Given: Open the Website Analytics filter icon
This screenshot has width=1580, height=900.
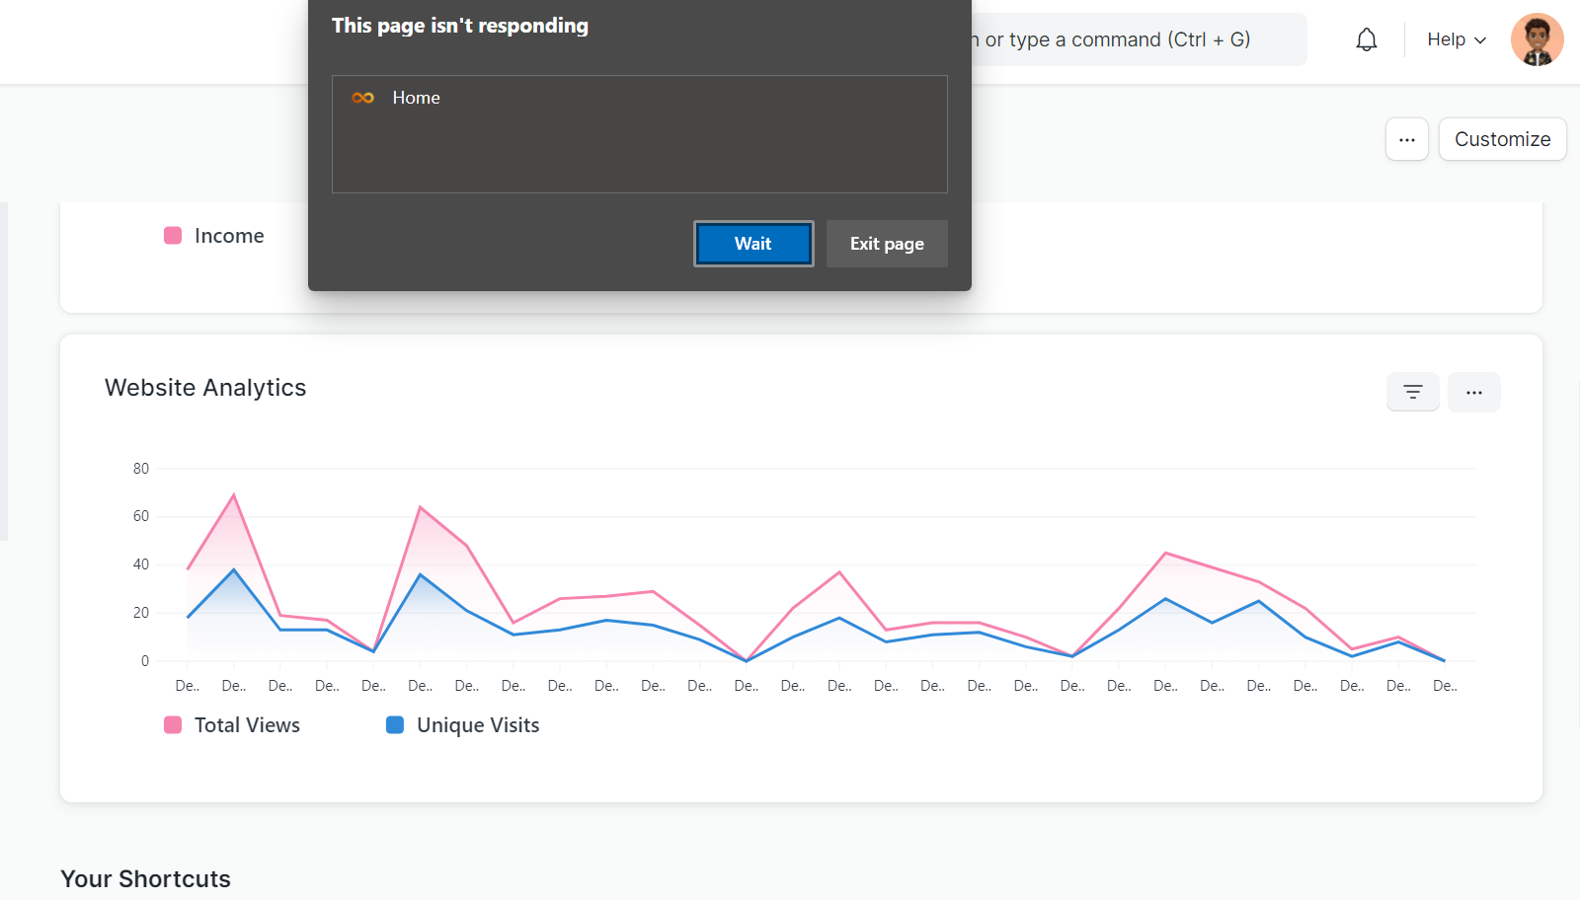Looking at the screenshot, I should 1413,392.
